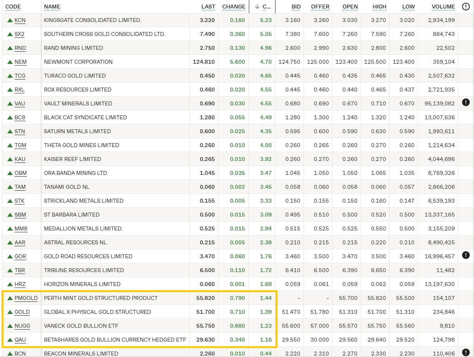The image size is (474, 357).
Task: Open the SX2 stock code link
Action: pos(19,34)
